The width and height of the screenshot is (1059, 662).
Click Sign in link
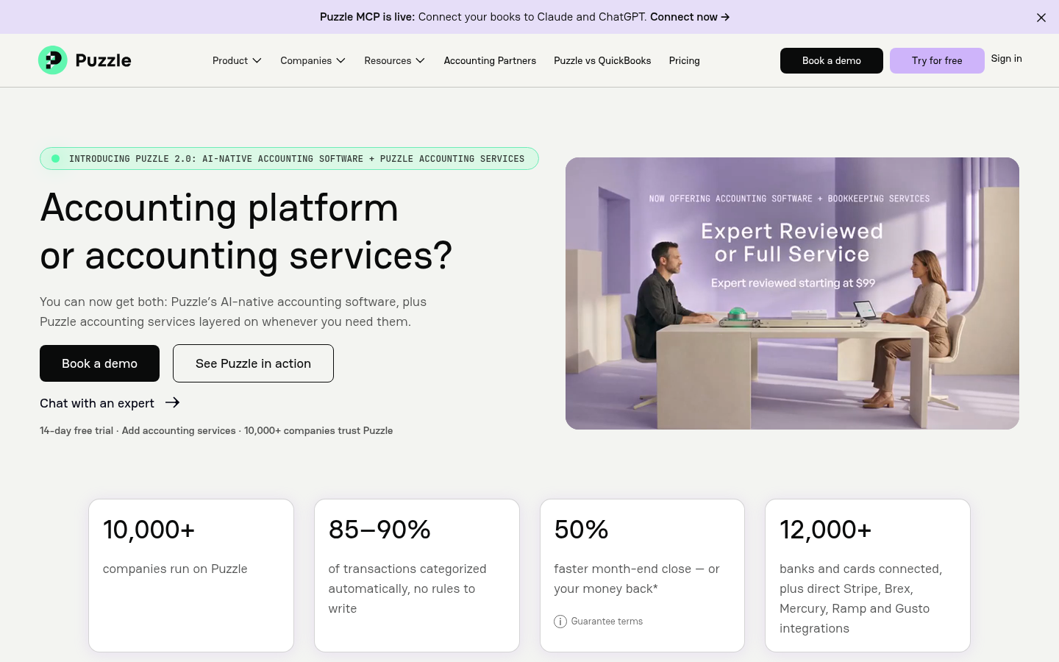coord(1006,59)
